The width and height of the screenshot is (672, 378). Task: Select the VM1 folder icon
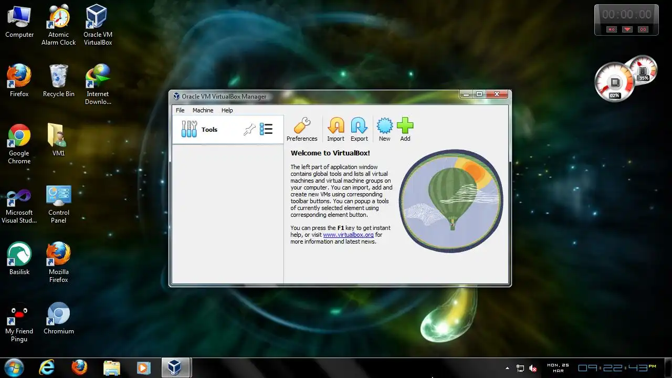tap(59, 140)
